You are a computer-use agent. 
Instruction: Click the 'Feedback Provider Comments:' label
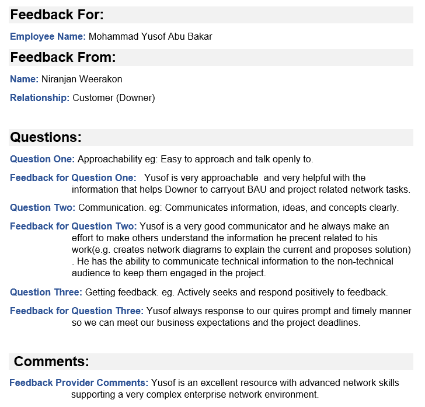(79, 383)
